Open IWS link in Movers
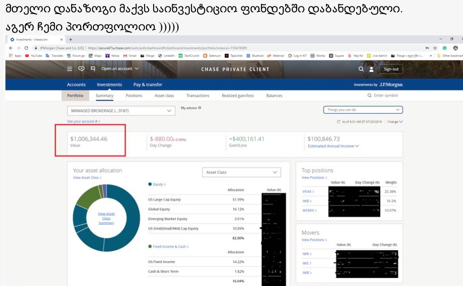 click(x=307, y=263)
